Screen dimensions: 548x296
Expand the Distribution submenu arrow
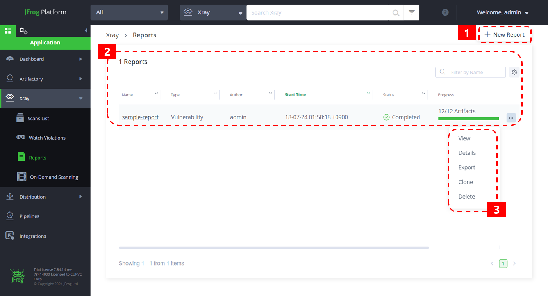81,197
